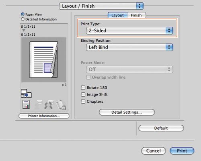The image size is (201, 161).
Task: Click the greyed two-user group icon
Action: tap(49, 105)
